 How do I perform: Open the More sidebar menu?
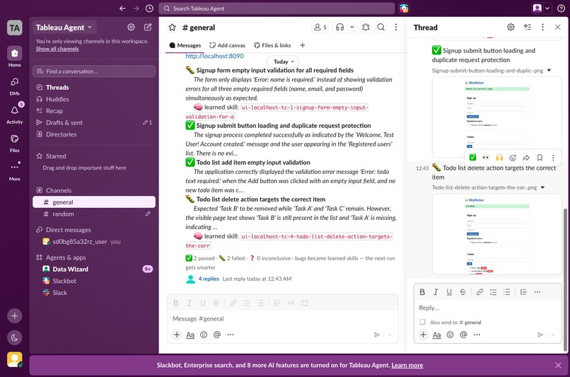[x=15, y=171]
